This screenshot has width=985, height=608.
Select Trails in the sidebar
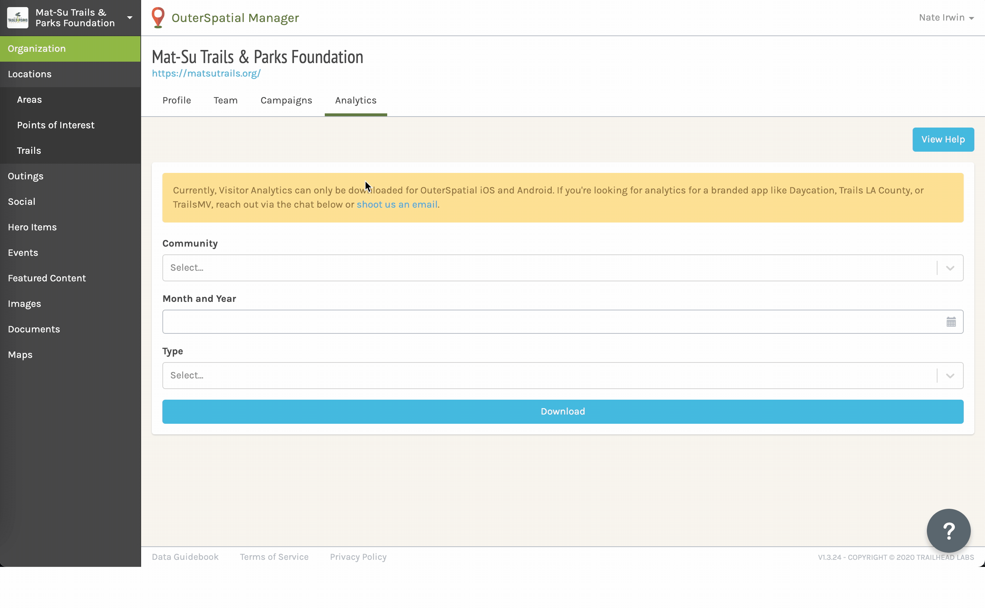[x=29, y=150]
